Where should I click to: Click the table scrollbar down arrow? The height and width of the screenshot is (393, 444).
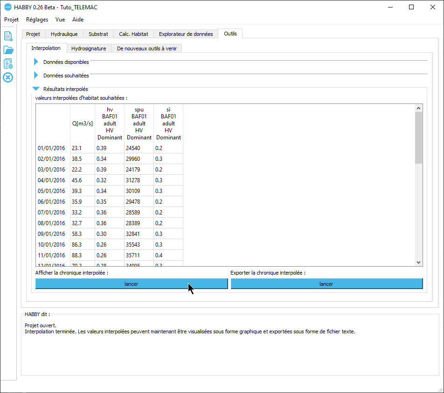(x=418, y=262)
